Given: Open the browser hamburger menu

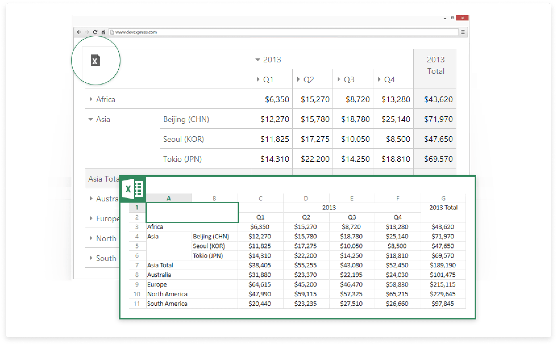Looking at the screenshot, I should coord(463,32).
